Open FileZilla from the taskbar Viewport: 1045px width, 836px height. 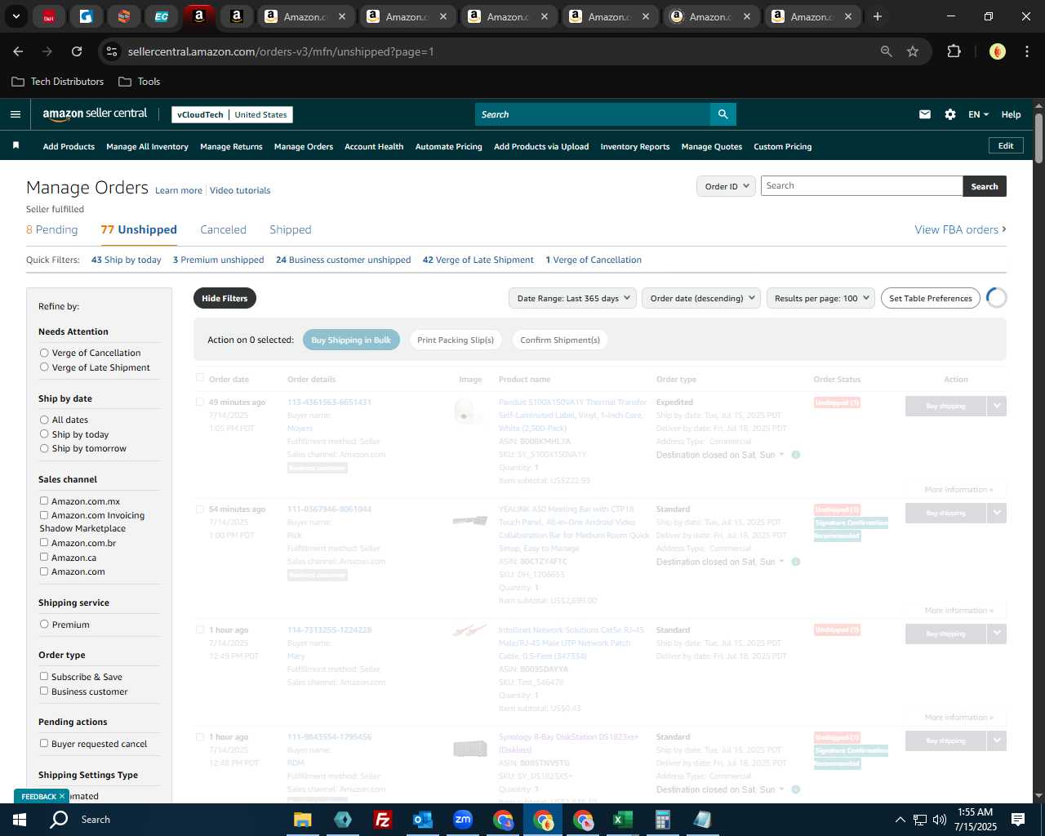coord(382,820)
